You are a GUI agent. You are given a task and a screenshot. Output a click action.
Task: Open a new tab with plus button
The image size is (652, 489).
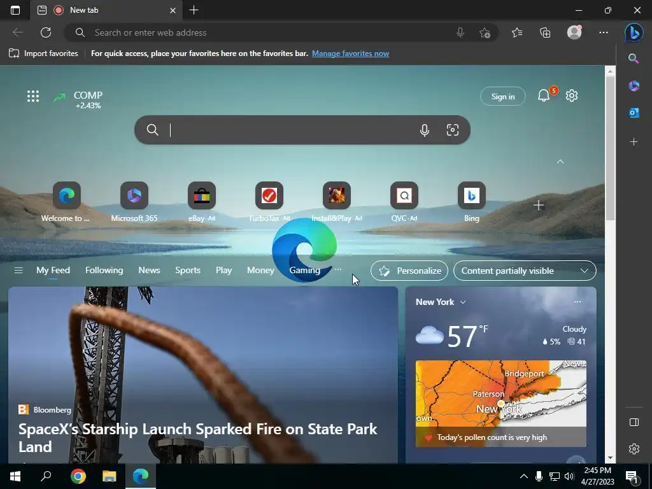tap(194, 10)
